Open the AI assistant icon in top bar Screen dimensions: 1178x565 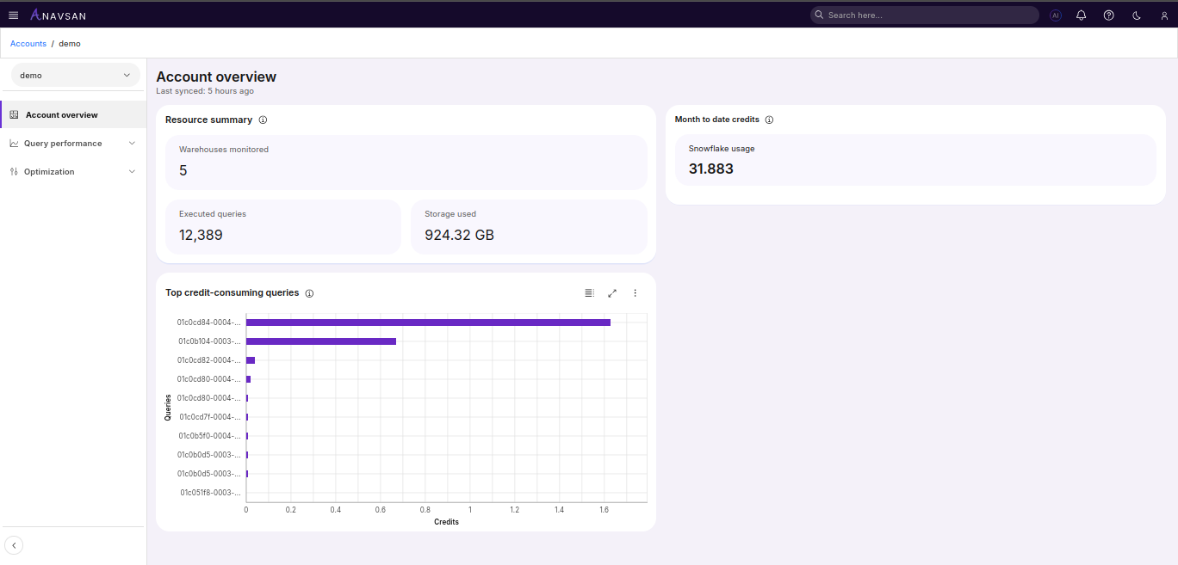[1055, 15]
